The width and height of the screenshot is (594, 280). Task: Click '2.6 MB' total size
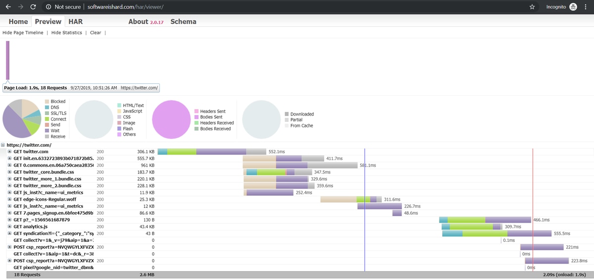pyautogui.click(x=148, y=274)
